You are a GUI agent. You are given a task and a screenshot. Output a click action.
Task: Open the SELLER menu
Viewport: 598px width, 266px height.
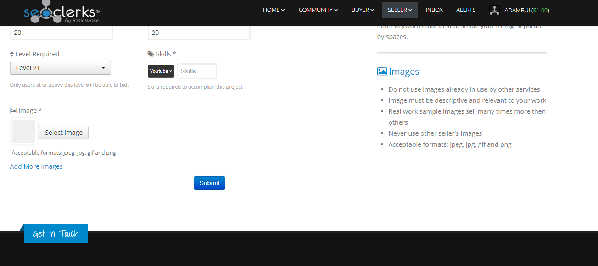click(x=400, y=10)
